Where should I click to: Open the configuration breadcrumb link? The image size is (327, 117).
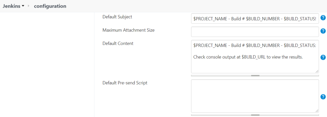pos(50,6)
